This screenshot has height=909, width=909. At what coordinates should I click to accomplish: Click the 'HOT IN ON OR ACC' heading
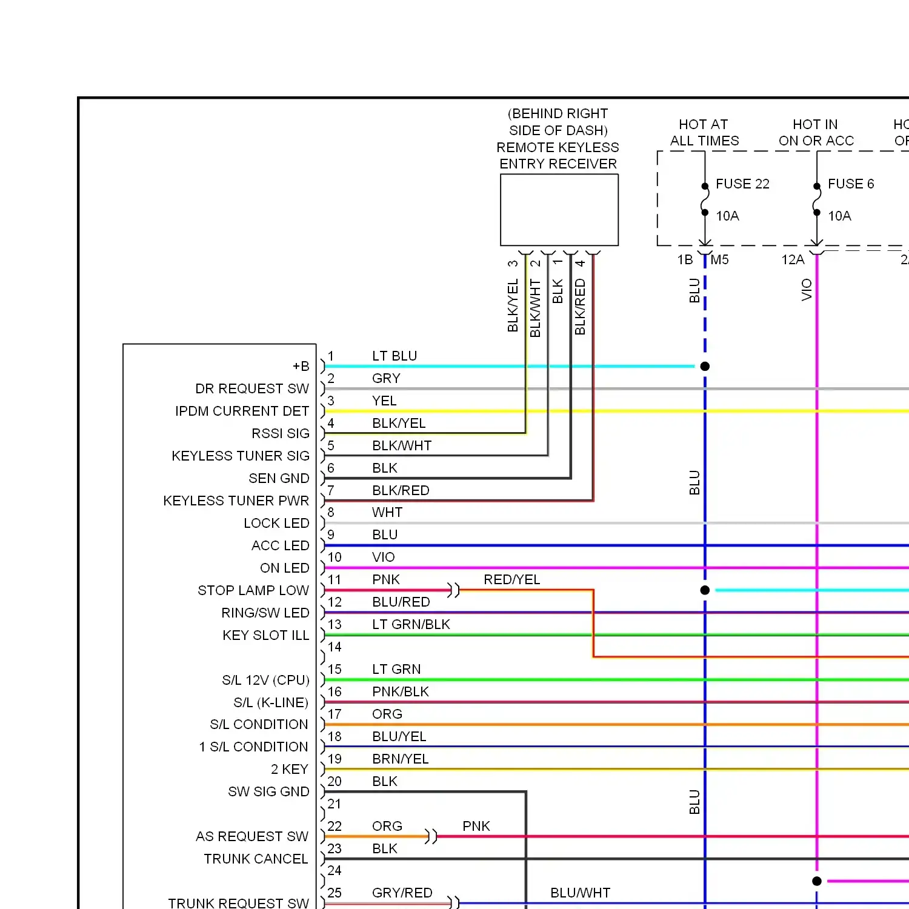pyautogui.click(x=816, y=133)
